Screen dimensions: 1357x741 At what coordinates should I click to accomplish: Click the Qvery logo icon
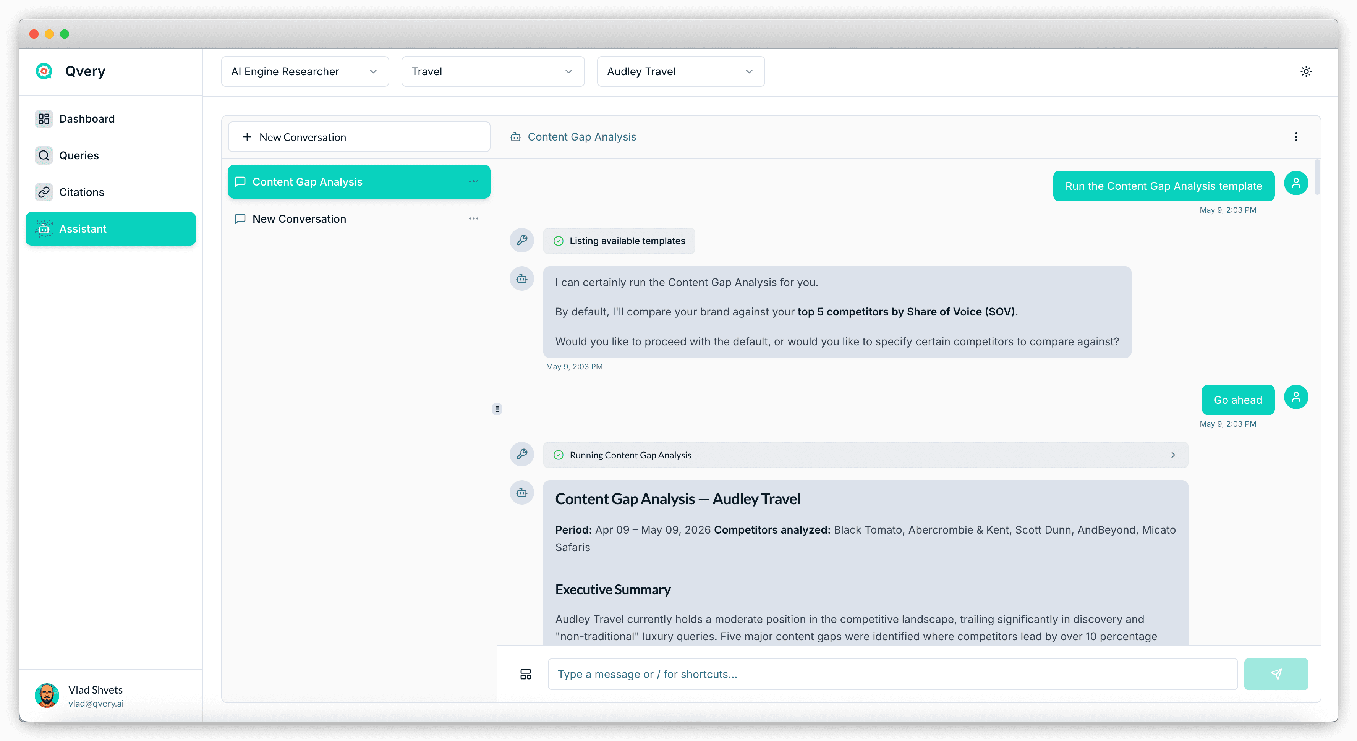point(44,71)
